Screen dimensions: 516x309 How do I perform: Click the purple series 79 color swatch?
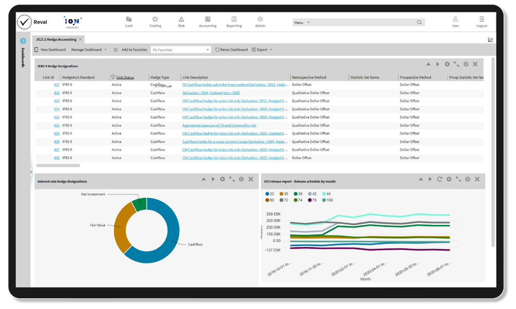coord(310,200)
